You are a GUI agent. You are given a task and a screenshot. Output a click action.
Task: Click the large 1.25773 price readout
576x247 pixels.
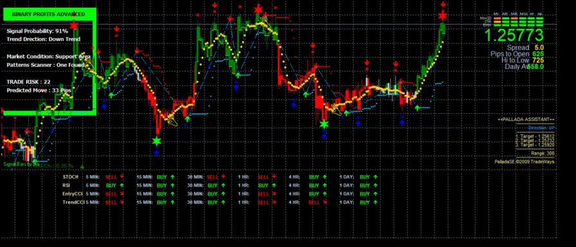[x=514, y=35]
